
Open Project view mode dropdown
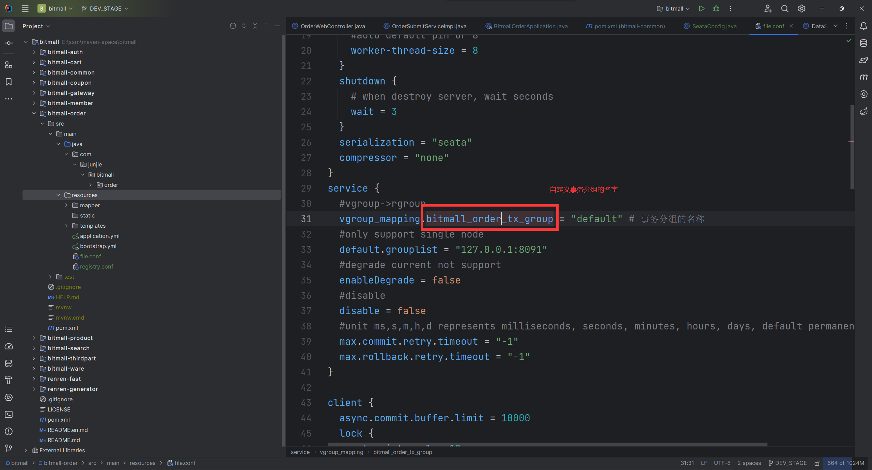(x=36, y=26)
